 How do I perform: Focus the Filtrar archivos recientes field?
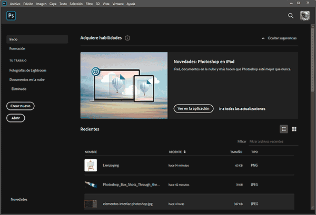pos(274,141)
